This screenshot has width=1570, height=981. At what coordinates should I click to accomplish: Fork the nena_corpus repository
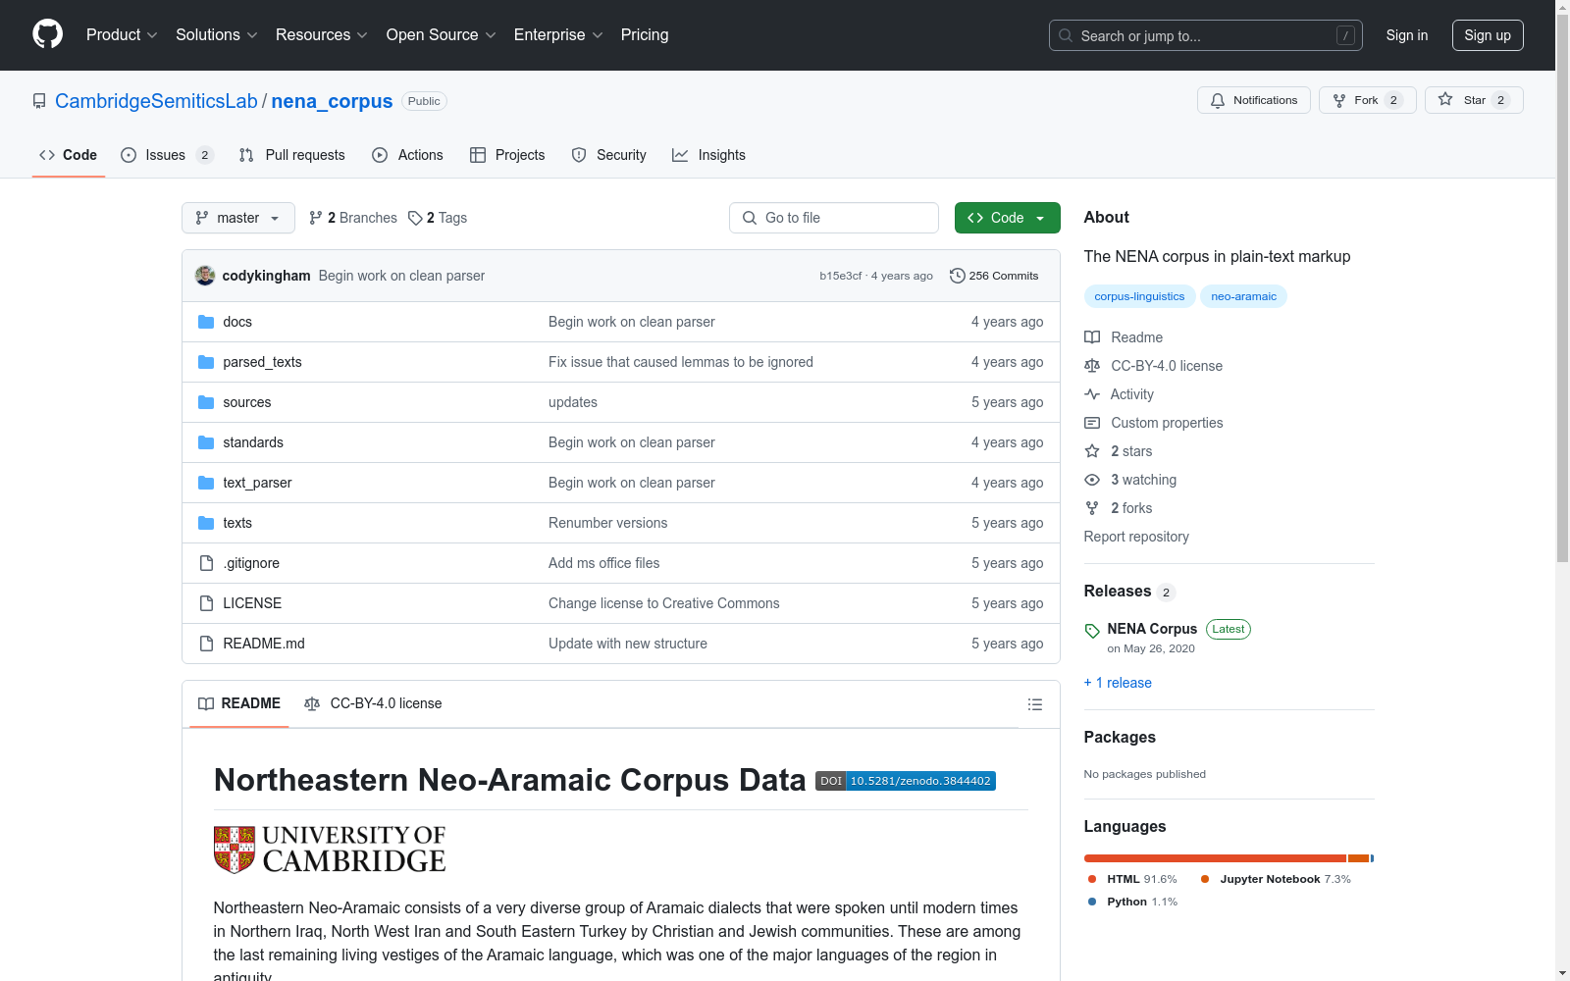coord(1368,100)
